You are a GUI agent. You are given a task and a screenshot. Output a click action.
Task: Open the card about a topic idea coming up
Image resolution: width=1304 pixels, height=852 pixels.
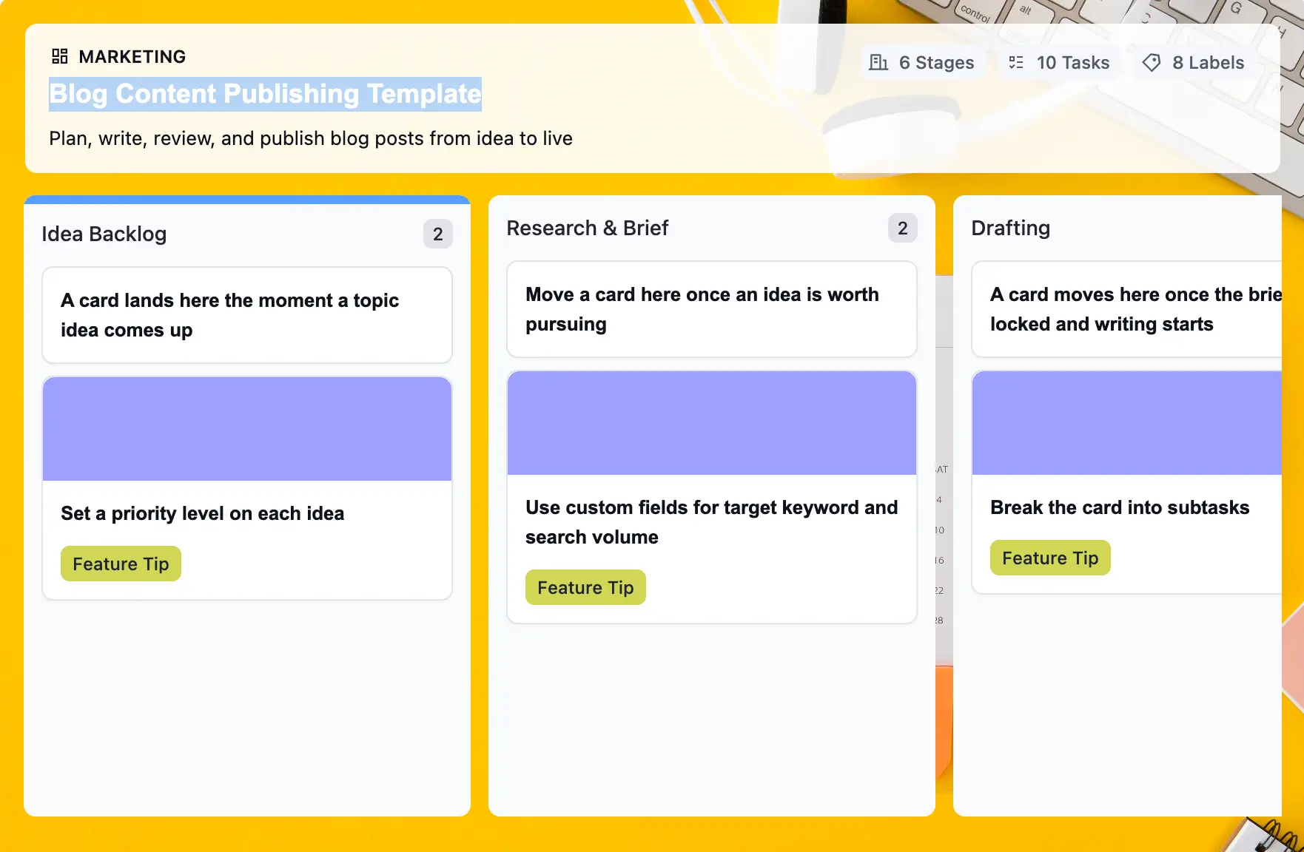(247, 315)
